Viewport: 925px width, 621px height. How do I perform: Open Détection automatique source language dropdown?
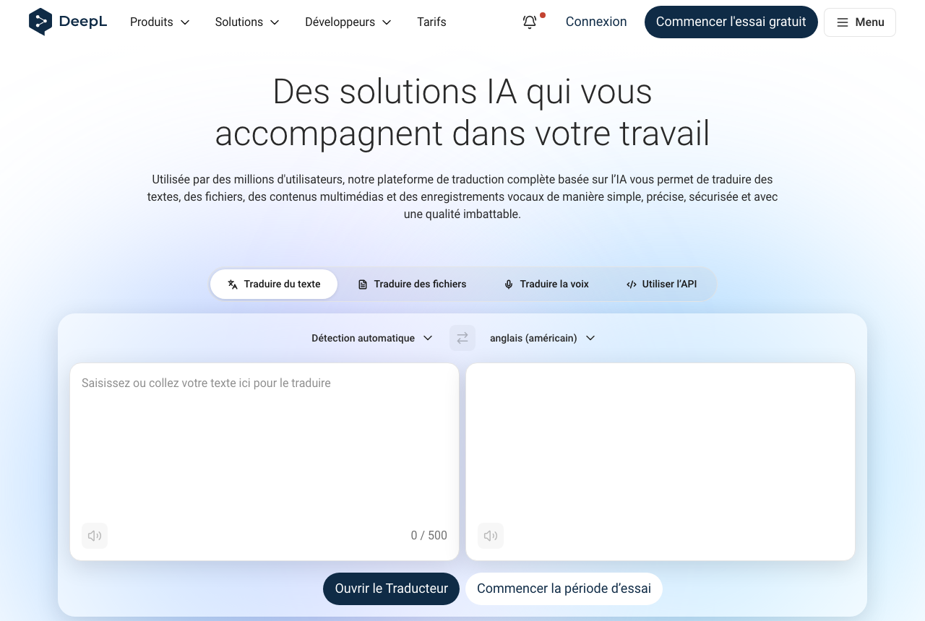[x=372, y=338]
